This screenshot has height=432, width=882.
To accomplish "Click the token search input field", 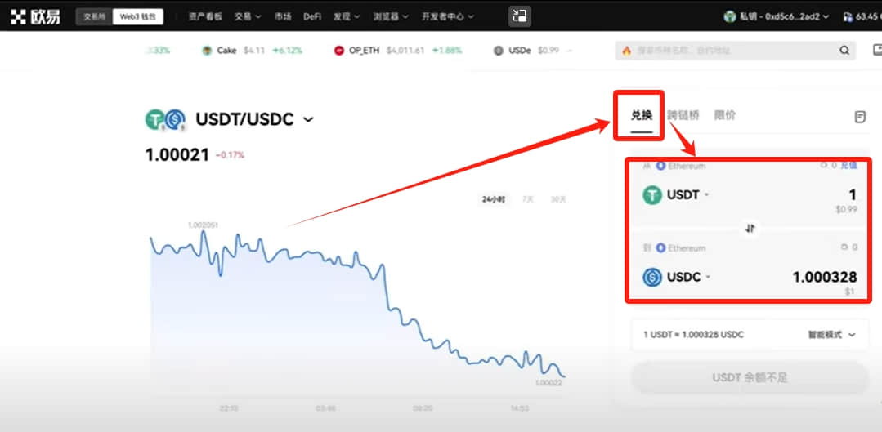I will tap(735, 51).
